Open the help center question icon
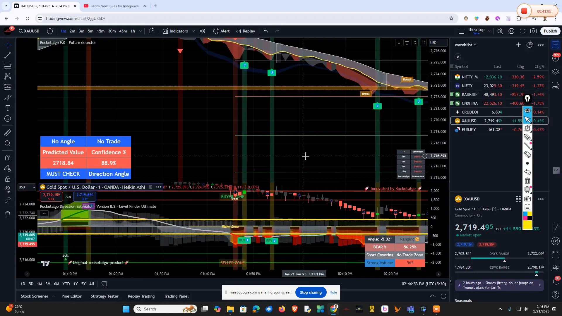Image resolution: width=562 pixels, height=316 pixels. (556, 295)
